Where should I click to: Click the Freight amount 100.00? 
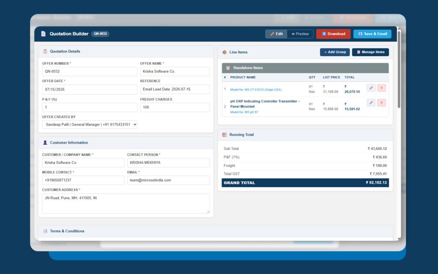pos(380,166)
